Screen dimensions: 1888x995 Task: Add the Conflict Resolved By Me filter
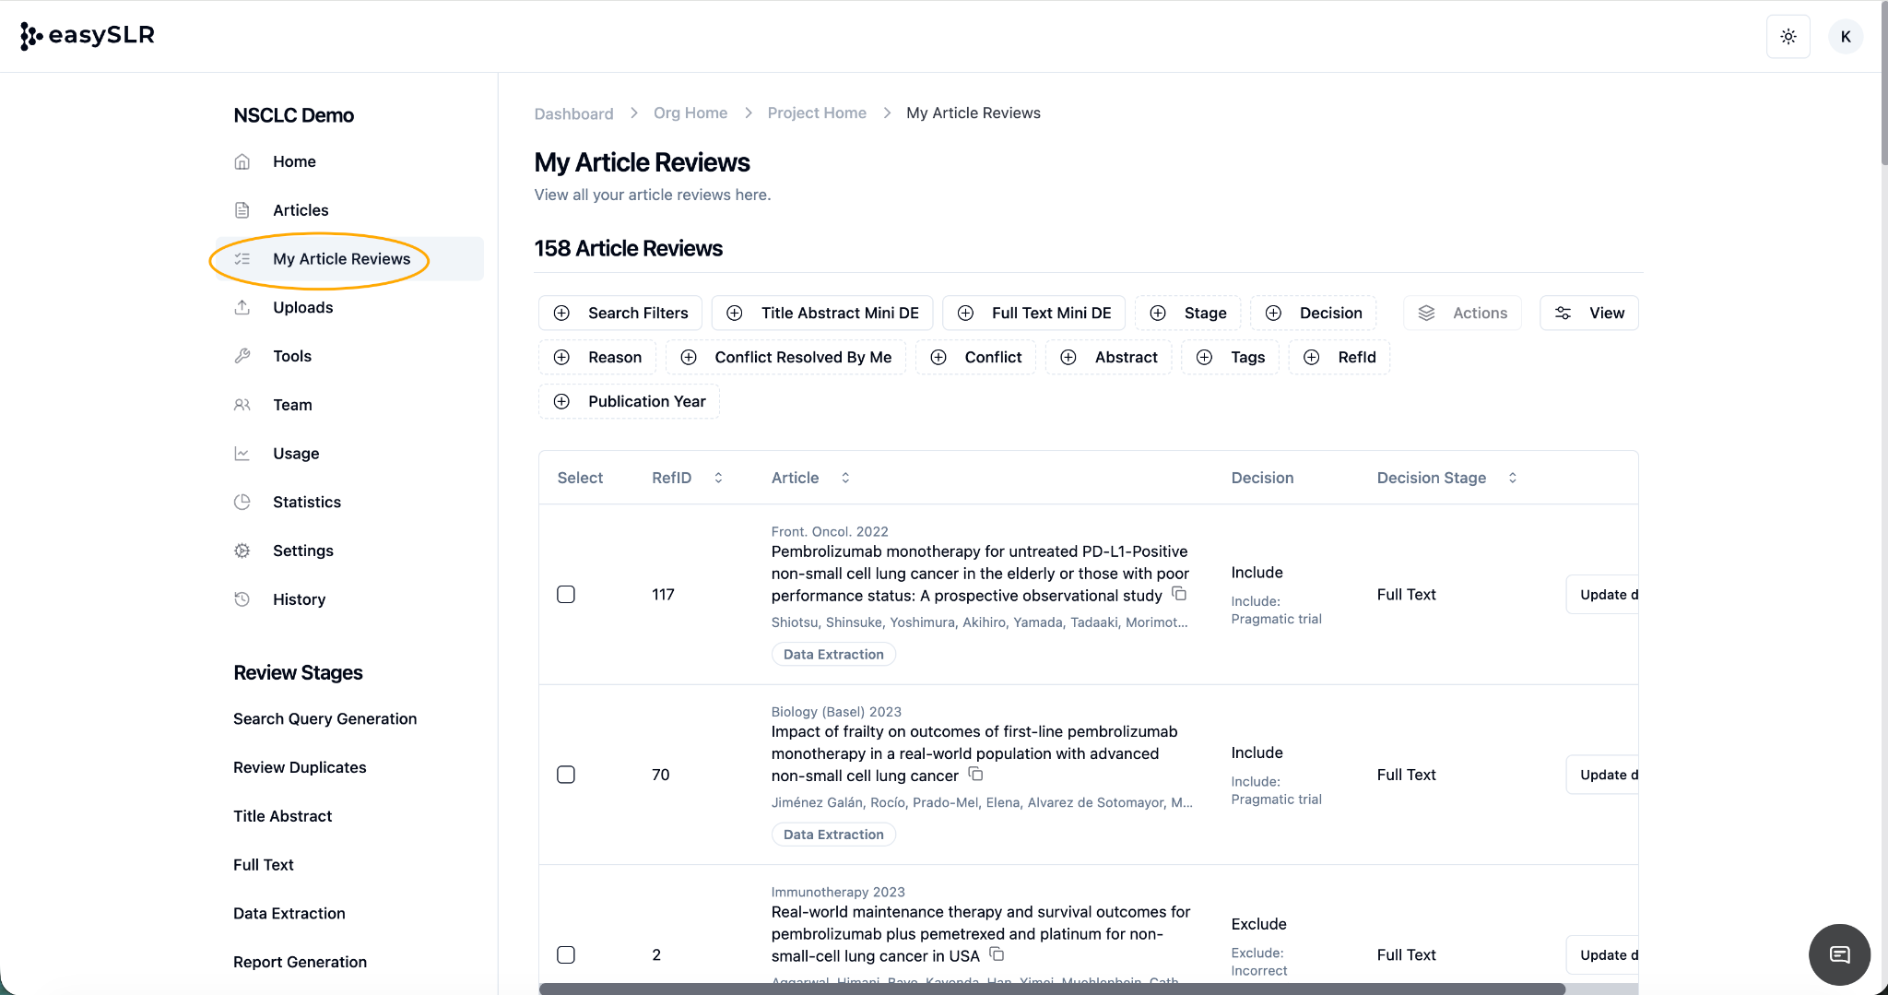pos(786,358)
